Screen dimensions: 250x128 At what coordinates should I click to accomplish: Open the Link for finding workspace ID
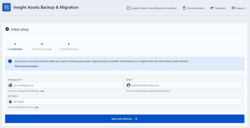click(x=42, y=91)
